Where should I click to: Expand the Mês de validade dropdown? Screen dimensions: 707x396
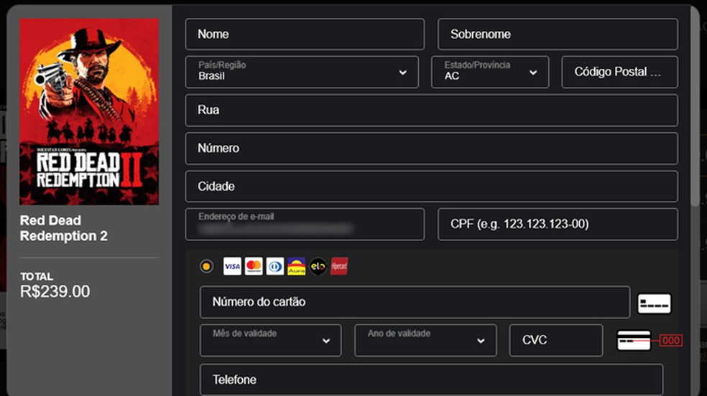click(271, 340)
